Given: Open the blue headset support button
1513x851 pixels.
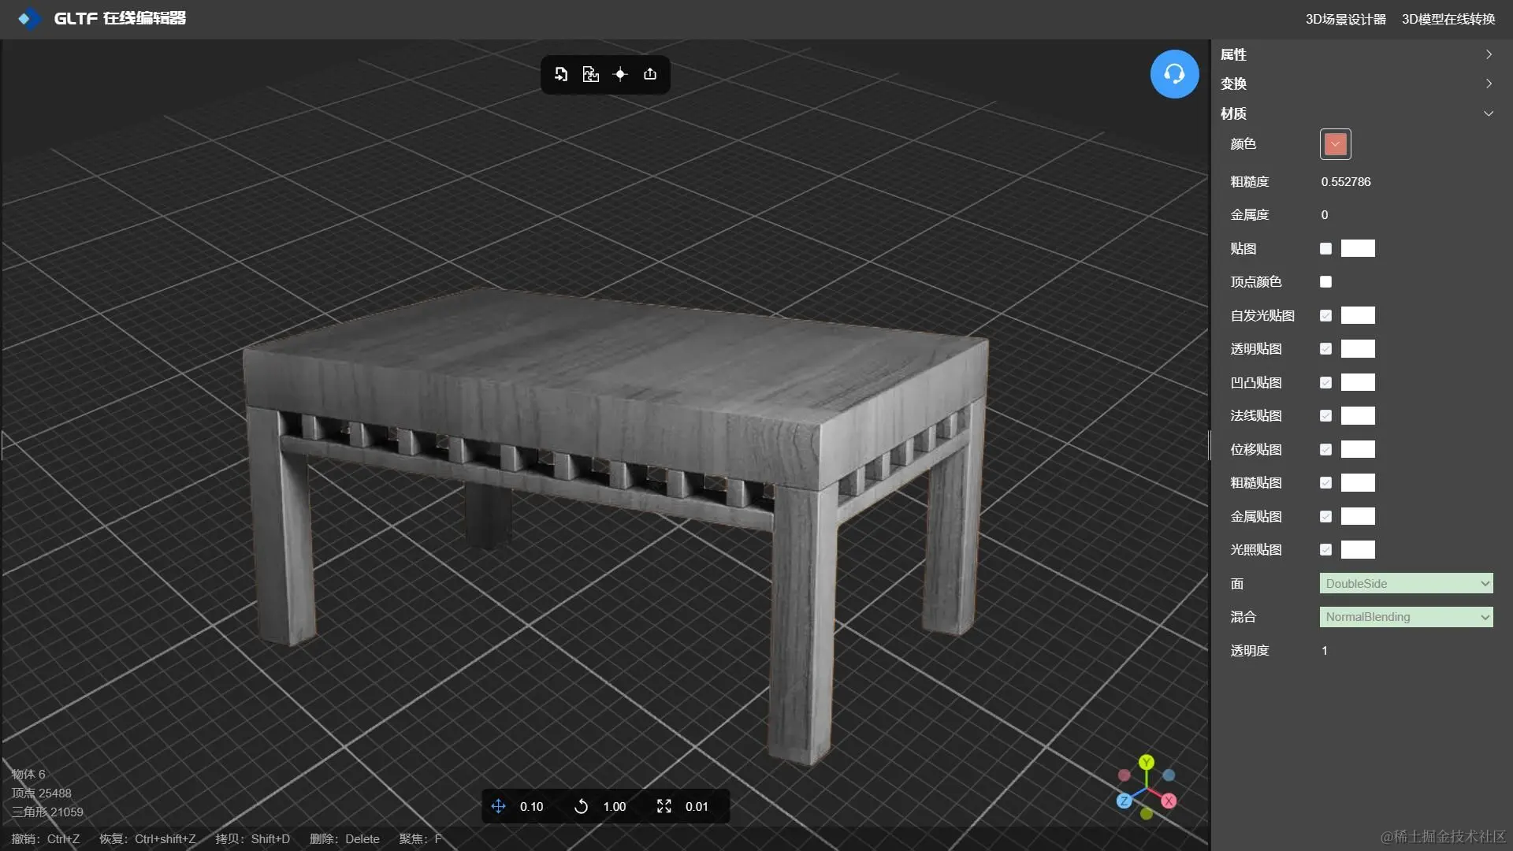Looking at the screenshot, I should pos(1174,74).
